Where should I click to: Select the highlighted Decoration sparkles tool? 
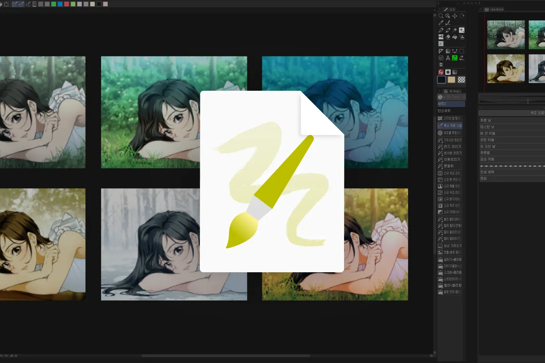[x=462, y=30]
